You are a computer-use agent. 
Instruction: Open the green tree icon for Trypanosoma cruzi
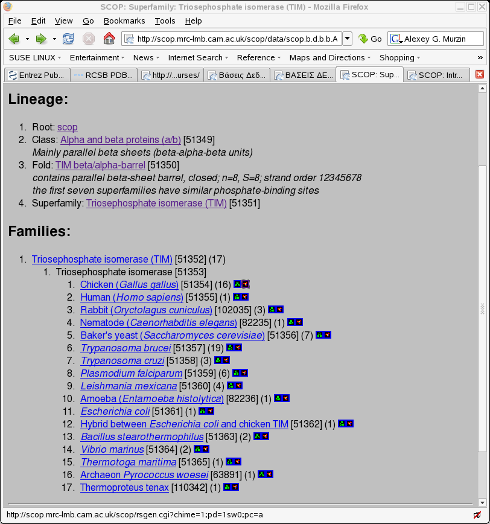click(218, 360)
